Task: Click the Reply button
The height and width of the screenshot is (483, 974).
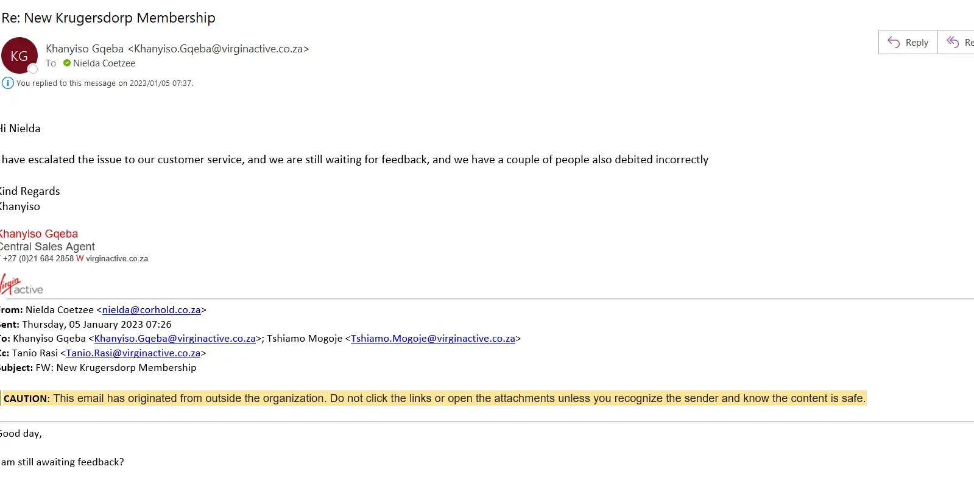Action: [x=908, y=42]
